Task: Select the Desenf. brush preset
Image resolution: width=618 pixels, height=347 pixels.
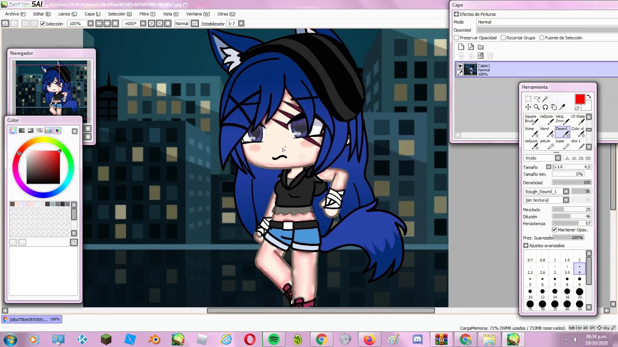Action: [x=562, y=132]
